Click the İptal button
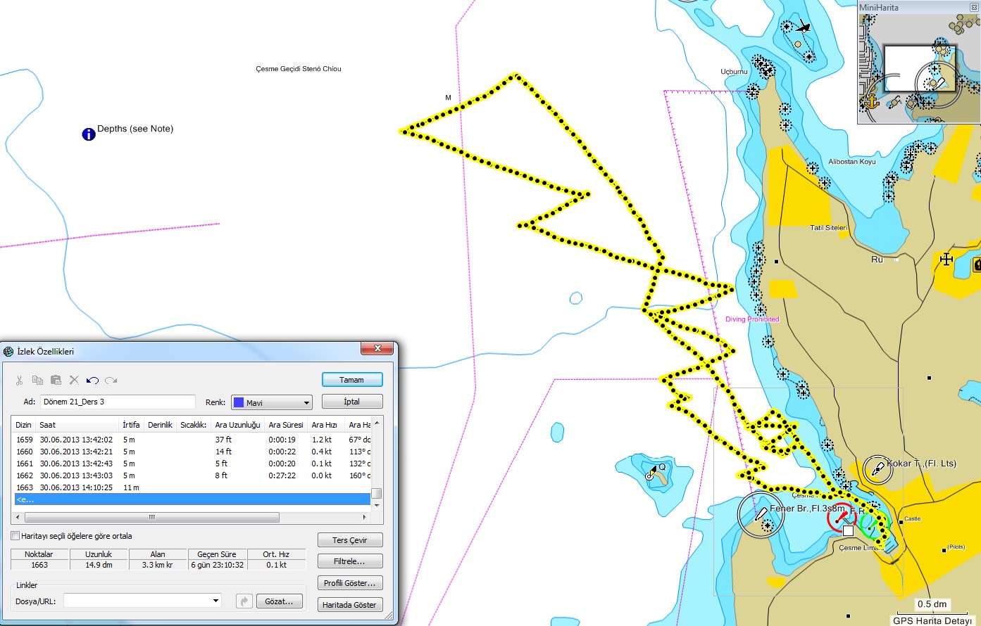981x626 pixels. pos(352,402)
